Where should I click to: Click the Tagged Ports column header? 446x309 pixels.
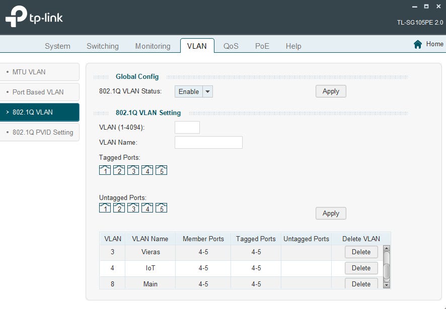point(256,239)
